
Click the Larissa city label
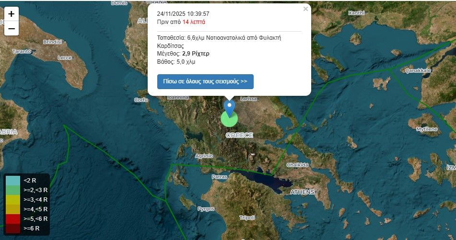[249, 99]
